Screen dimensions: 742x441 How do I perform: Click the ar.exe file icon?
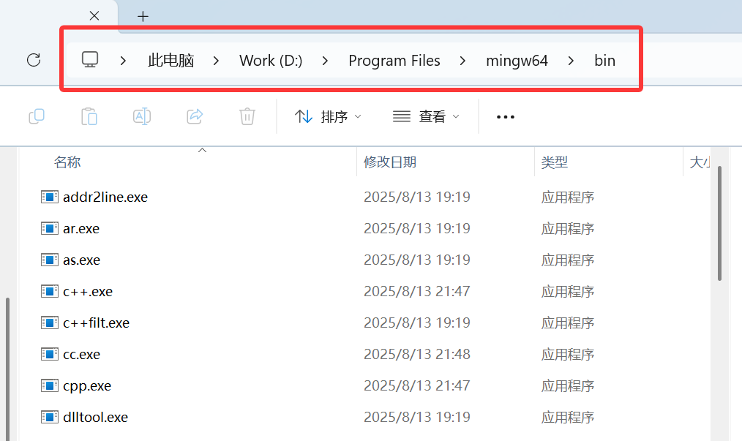50,228
